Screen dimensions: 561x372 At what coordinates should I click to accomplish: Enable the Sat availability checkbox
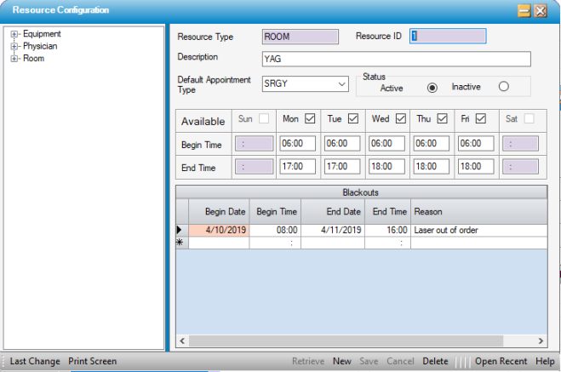(529, 119)
